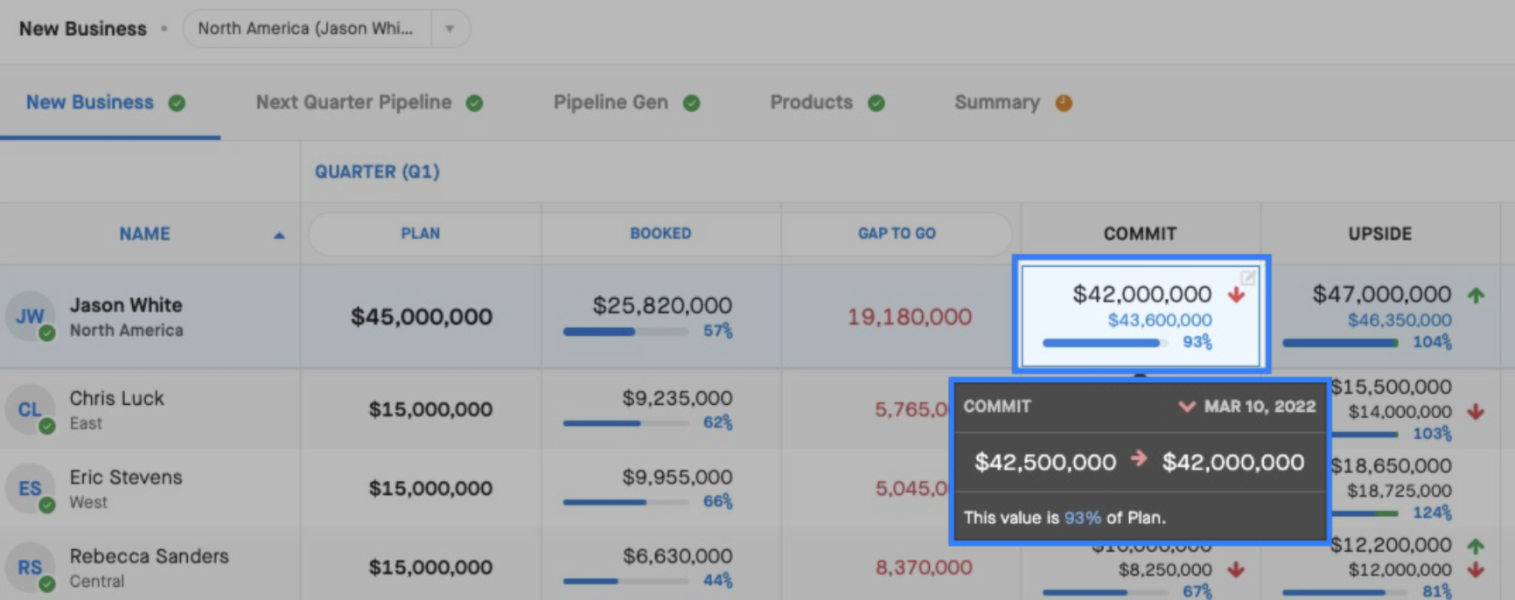This screenshot has height=600, width=1515.
Task: Click the PLAN column header
Action: pyautogui.click(x=421, y=234)
